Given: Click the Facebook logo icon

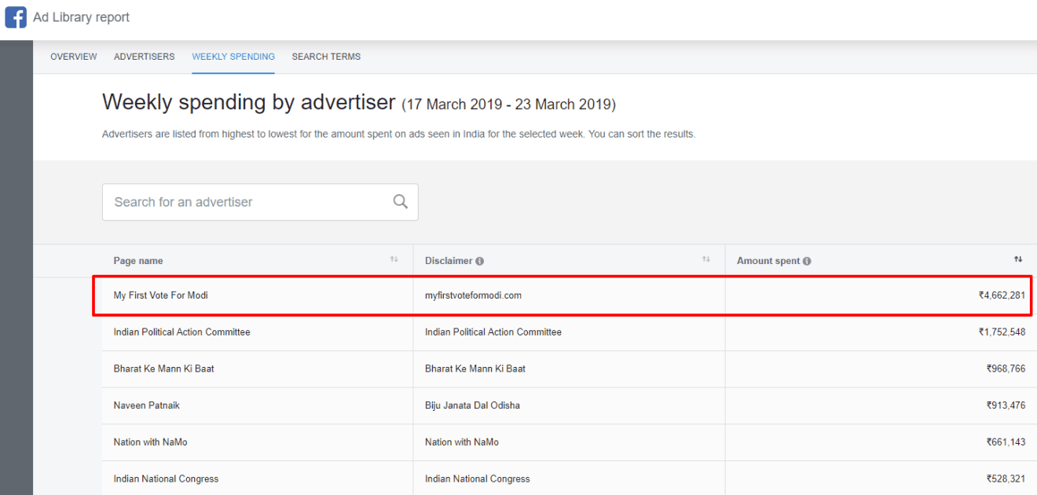Looking at the screenshot, I should pyautogui.click(x=16, y=17).
